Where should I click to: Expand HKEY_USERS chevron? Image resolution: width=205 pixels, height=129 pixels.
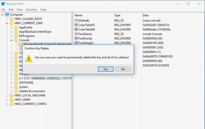[7, 100]
